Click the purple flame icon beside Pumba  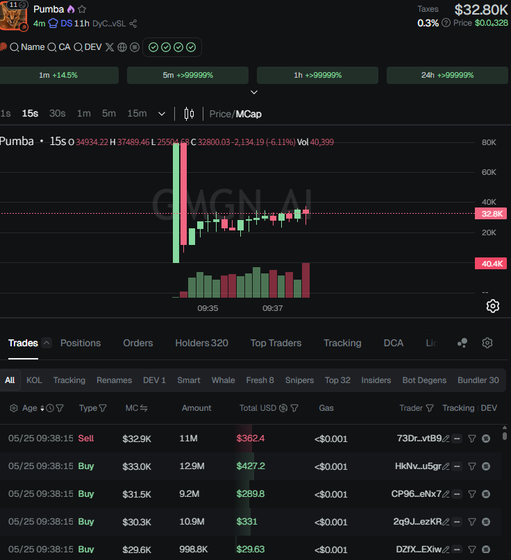71,9
